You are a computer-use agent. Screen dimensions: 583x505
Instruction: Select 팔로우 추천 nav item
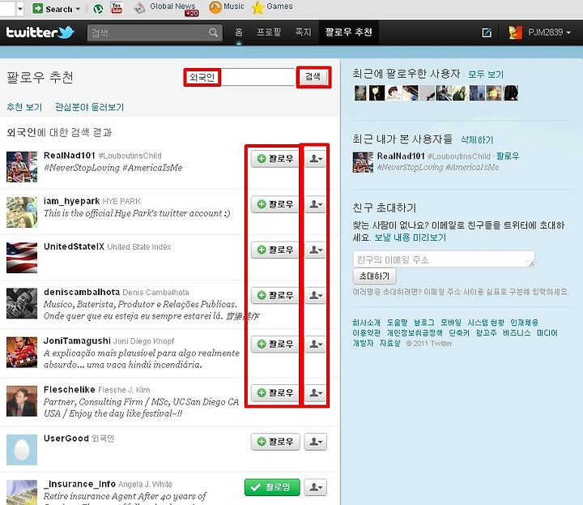348,32
